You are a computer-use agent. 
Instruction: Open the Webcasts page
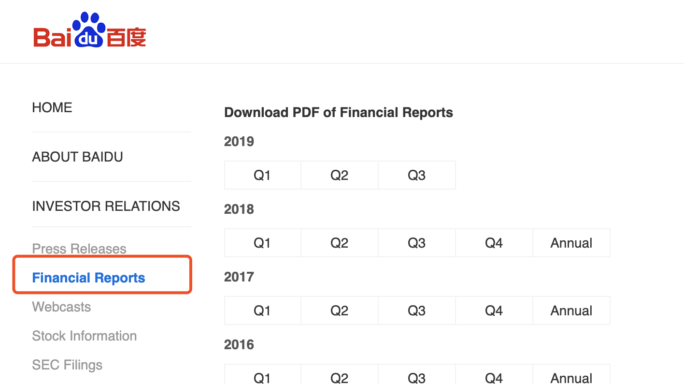point(61,307)
